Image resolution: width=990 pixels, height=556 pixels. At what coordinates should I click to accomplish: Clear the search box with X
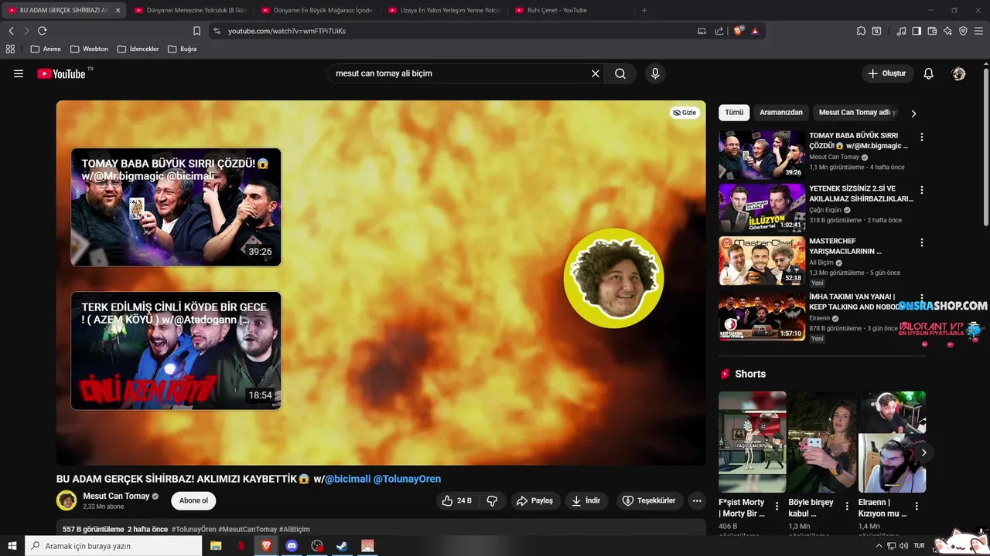[x=596, y=73]
